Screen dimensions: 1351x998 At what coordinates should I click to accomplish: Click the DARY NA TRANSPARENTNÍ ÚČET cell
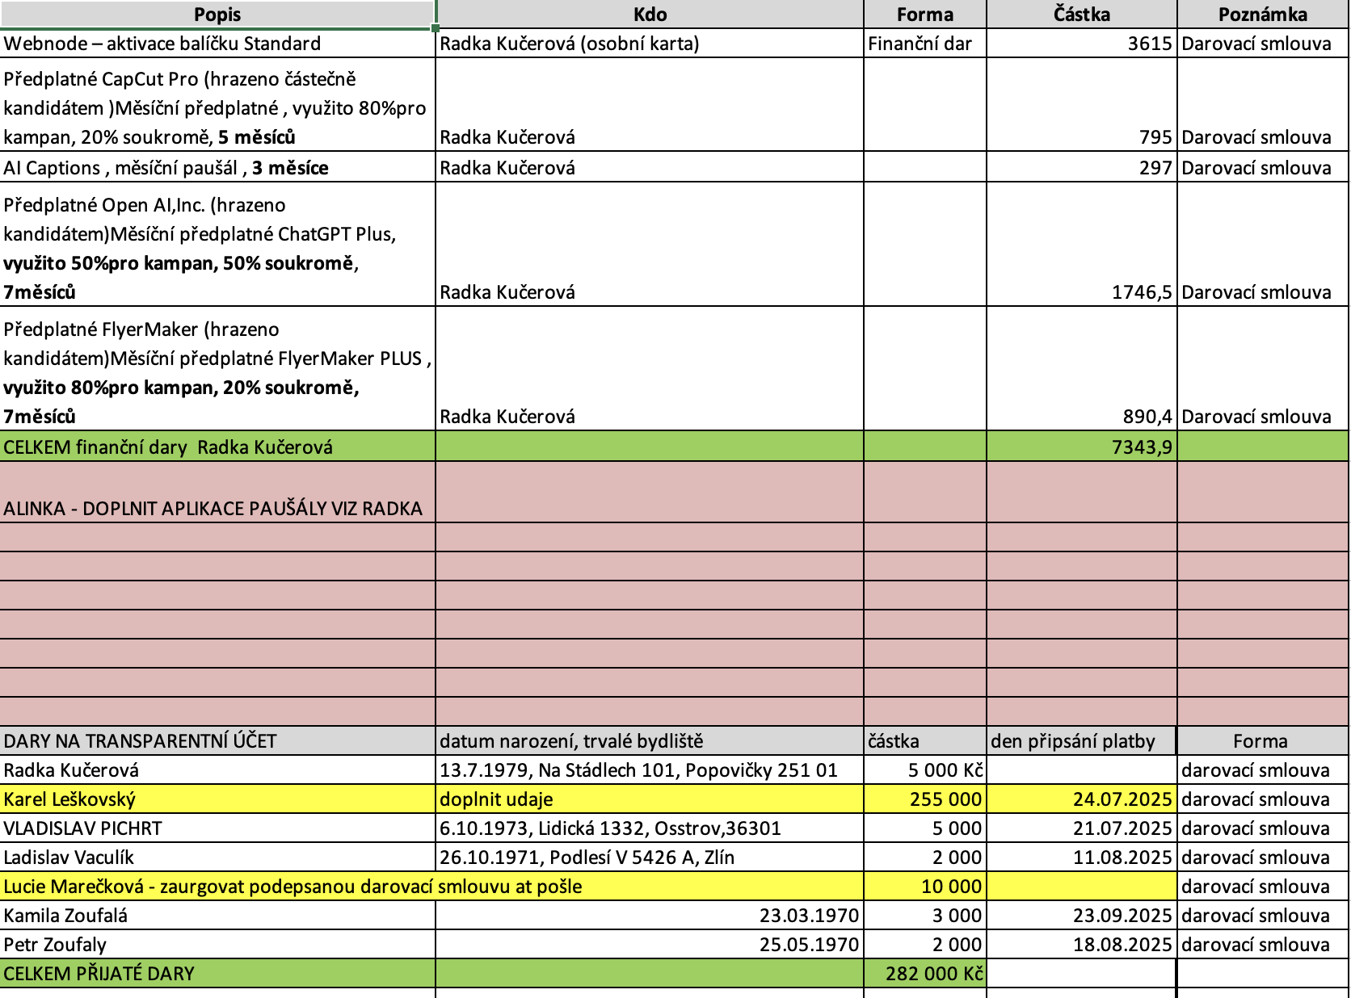[x=217, y=740]
